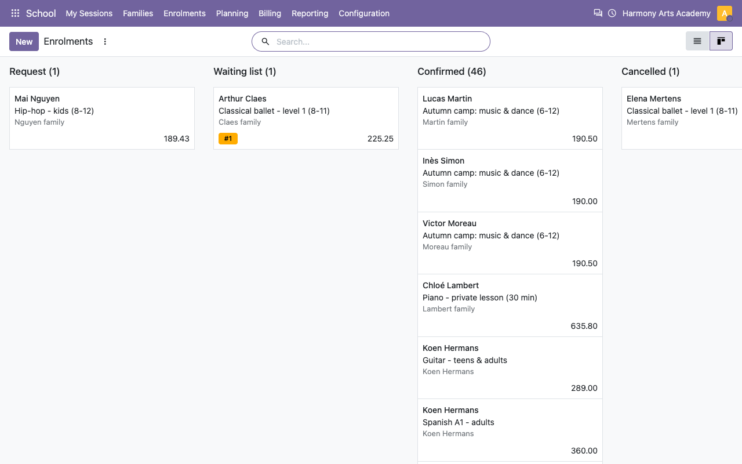The image size is (742, 464).
Task: Open Lucas Martin's enrolment card
Action: pyautogui.click(x=510, y=118)
